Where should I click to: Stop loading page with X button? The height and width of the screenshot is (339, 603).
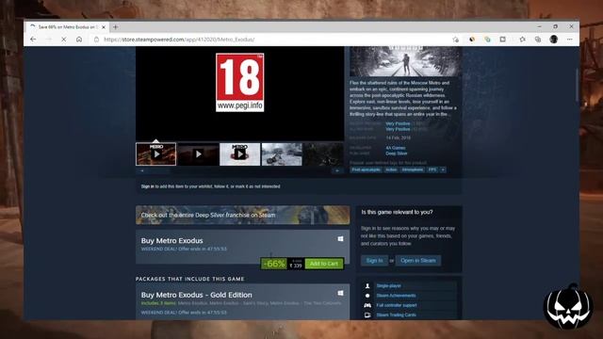[64, 40]
